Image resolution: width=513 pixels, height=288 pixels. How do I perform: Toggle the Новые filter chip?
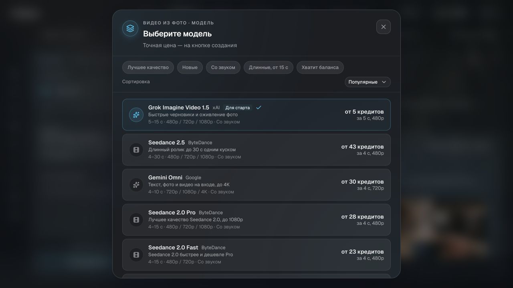pos(190,67)
